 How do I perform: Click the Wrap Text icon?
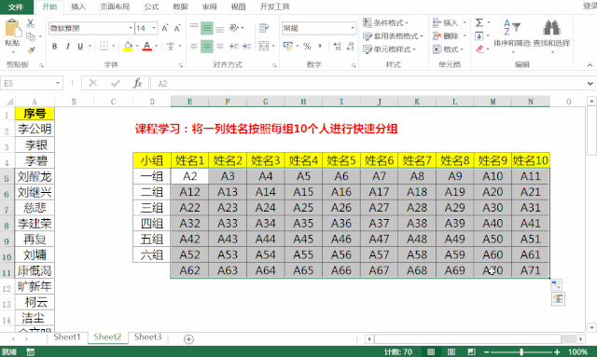264,28
